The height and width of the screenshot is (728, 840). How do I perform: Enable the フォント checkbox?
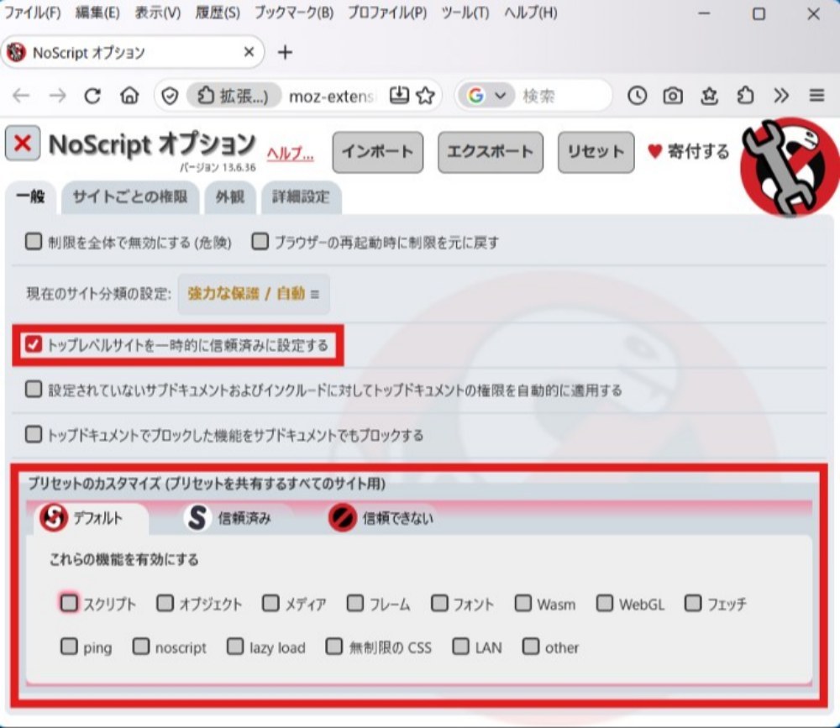439,603
